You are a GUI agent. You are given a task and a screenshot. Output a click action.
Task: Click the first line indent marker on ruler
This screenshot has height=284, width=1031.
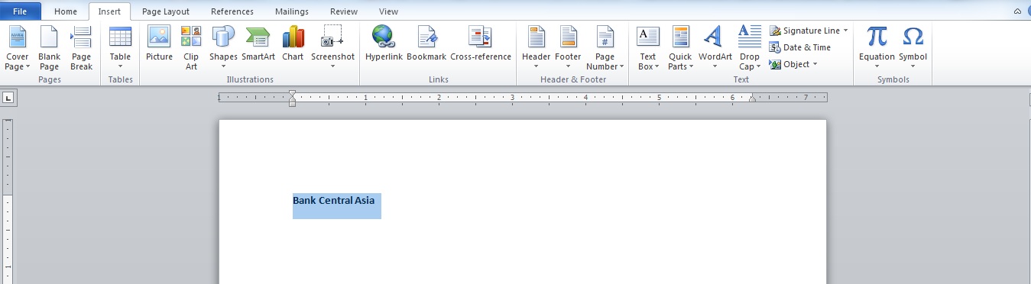pos(292,93)
